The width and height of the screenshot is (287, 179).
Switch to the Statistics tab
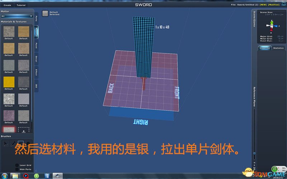pos(278,48)
